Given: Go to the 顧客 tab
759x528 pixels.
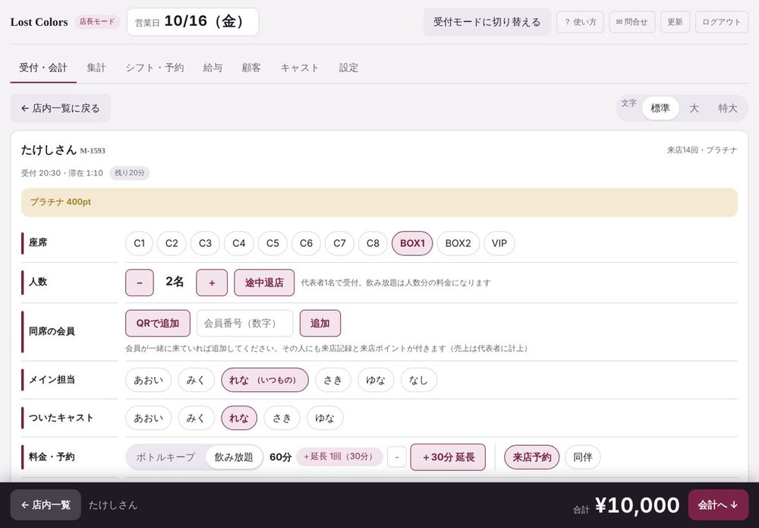Looking at the screenshot, I should pos(251,68).
